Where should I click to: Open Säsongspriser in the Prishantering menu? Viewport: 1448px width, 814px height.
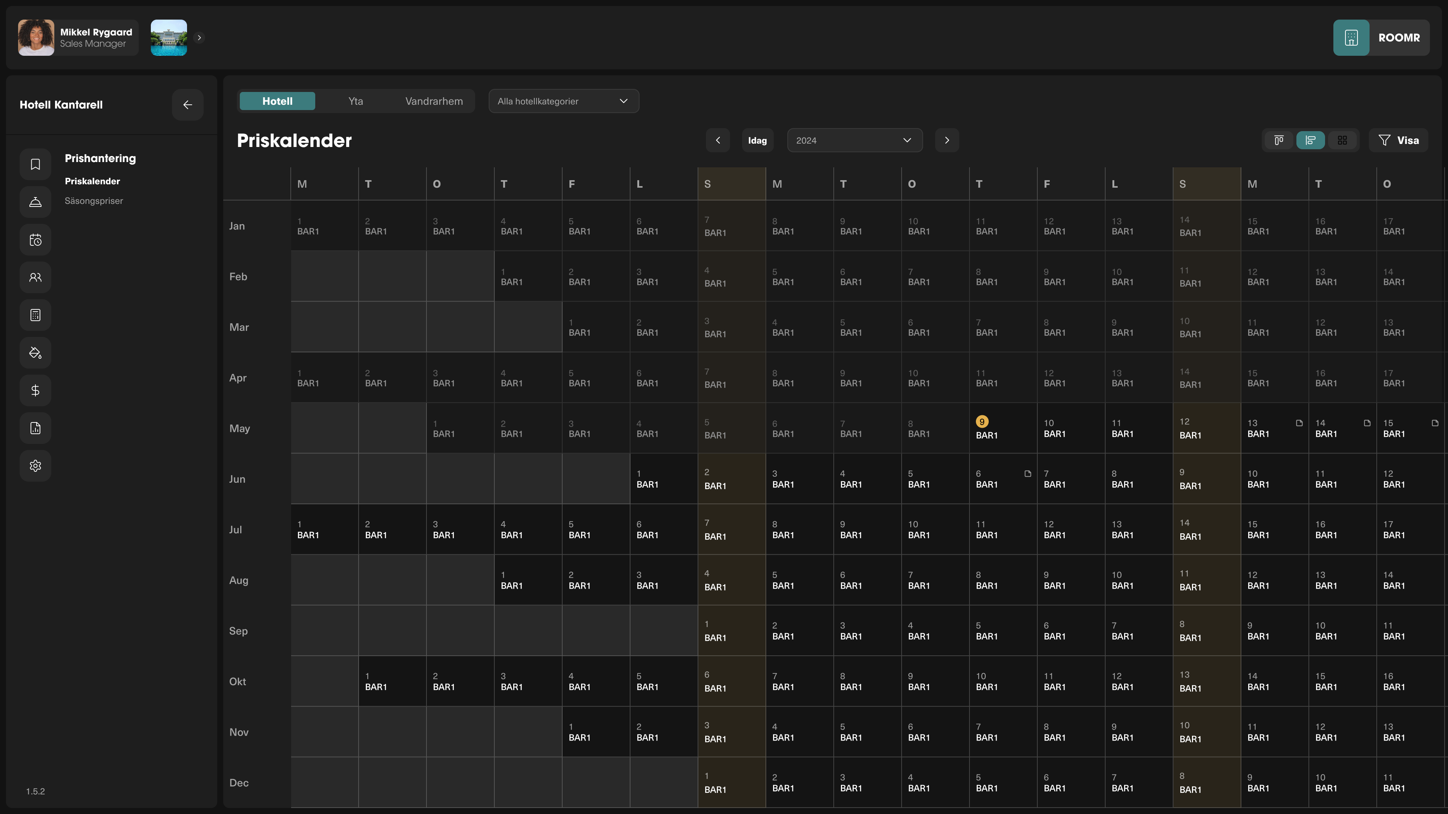click(94, 200)
